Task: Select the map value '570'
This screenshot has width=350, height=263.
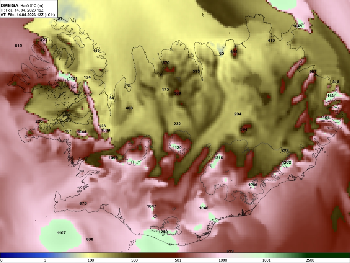Action: 166,63
